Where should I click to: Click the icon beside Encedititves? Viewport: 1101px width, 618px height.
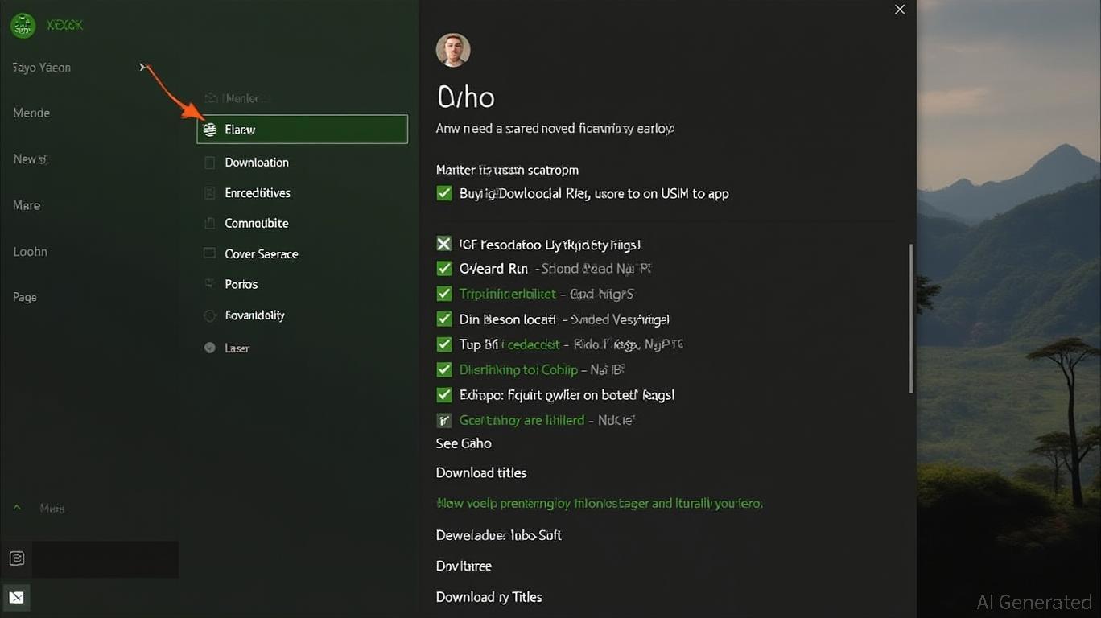[210, 193]
